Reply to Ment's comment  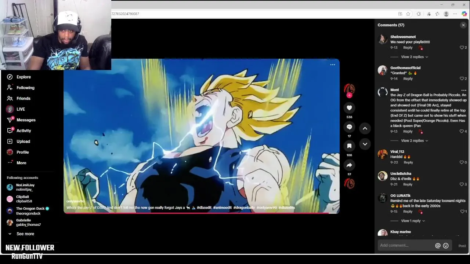tap(408, 131)
